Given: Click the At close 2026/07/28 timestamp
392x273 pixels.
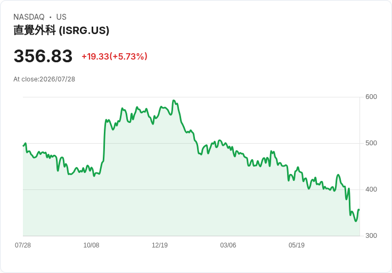Looking at the screenshot, I should pyautogui.click(x=44, y=79).
